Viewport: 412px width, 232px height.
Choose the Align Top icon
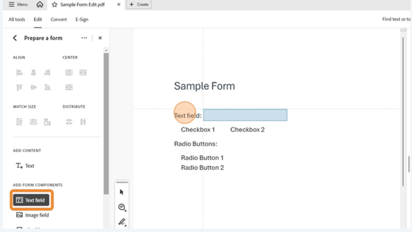[19, 87]
